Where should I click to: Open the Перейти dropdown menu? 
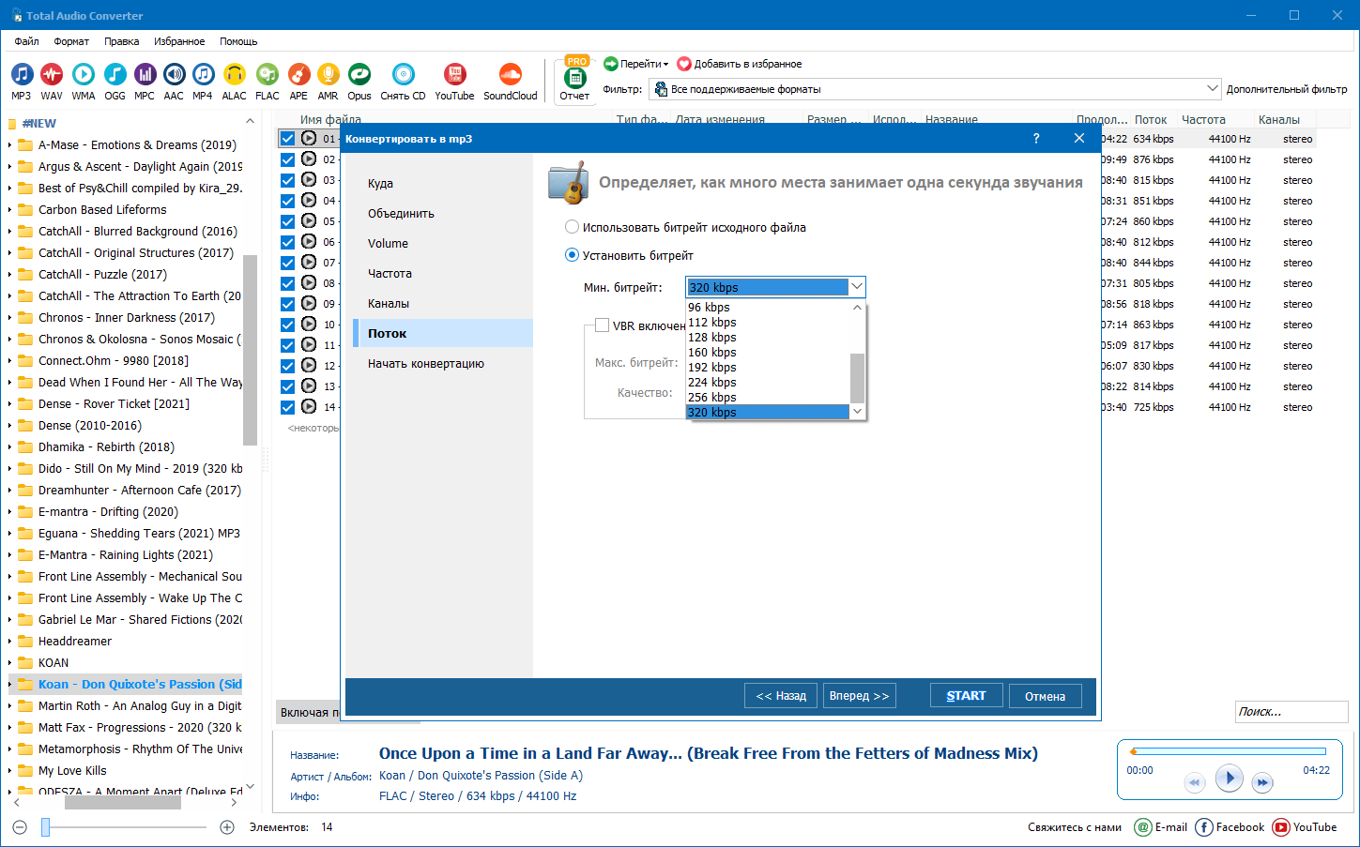coord(636,64)
